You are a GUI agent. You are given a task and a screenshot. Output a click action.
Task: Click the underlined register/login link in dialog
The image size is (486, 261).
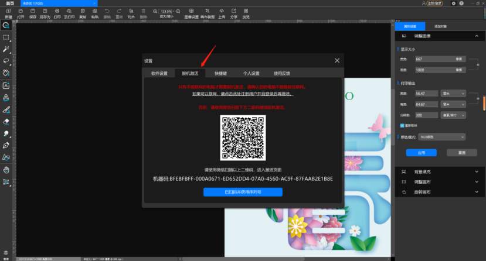(x=243, y=94)
